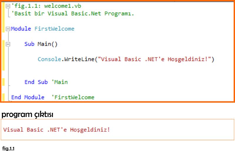This screenshot has height=151, width=235.
Task: Click the End Module statement
Action: (x=28, y=97)
